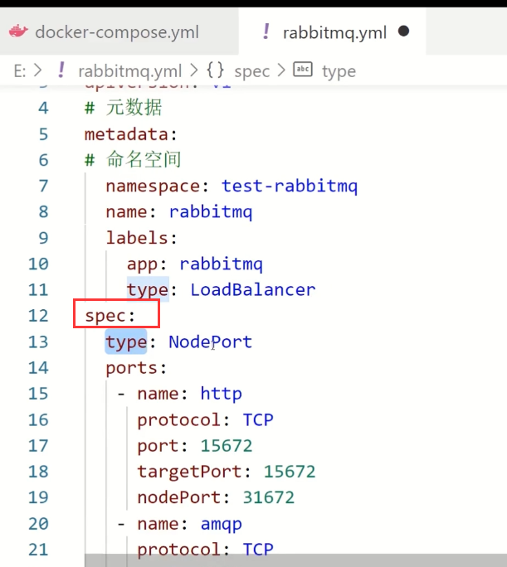Click the 'NodePort' value on line 13
Viewport: 507px width, 567px height.
pos(210,342)
